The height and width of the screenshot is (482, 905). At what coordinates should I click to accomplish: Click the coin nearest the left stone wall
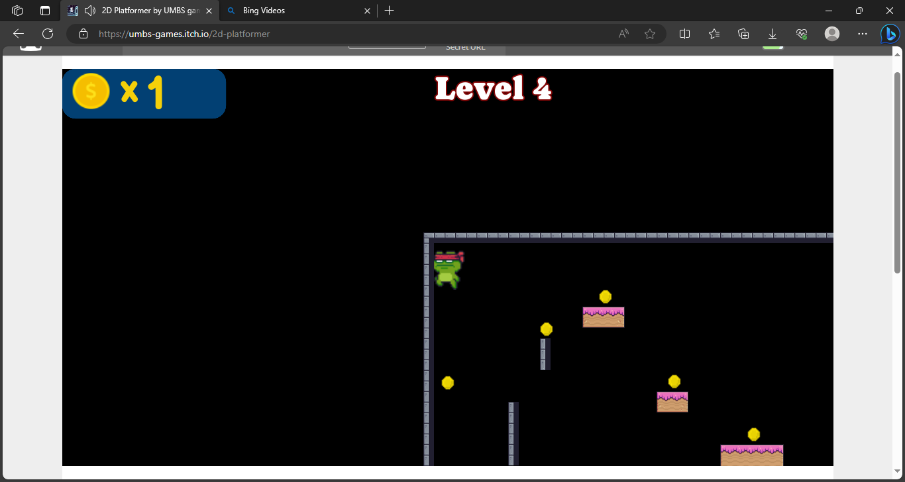(x=448, y=383)
